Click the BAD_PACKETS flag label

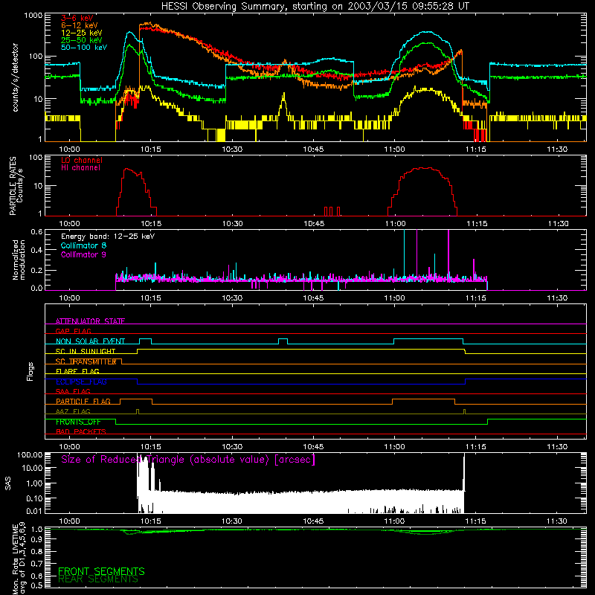pyautogui.click(x=81, y=431)
